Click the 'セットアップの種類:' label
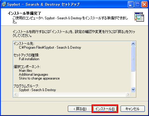The image size is (149, 116). [x=26, y=55]
